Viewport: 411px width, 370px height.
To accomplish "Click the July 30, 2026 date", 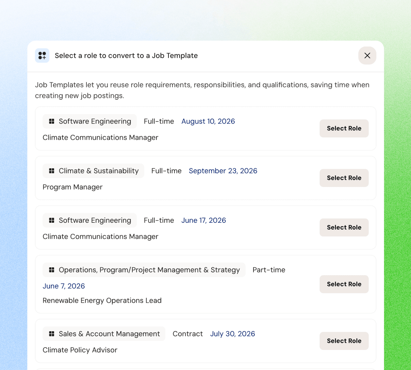I will pos(232,334).
